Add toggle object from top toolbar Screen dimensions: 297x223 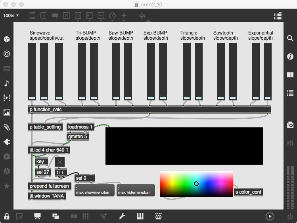pos(66,15)
